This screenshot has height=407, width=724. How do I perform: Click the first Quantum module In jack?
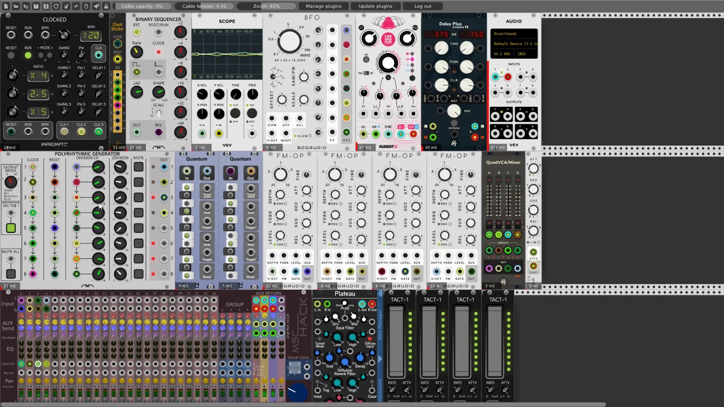[187, 171]
